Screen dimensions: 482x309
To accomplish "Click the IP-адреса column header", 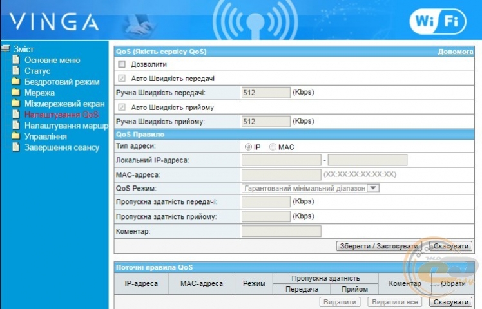I will point(141,283).
